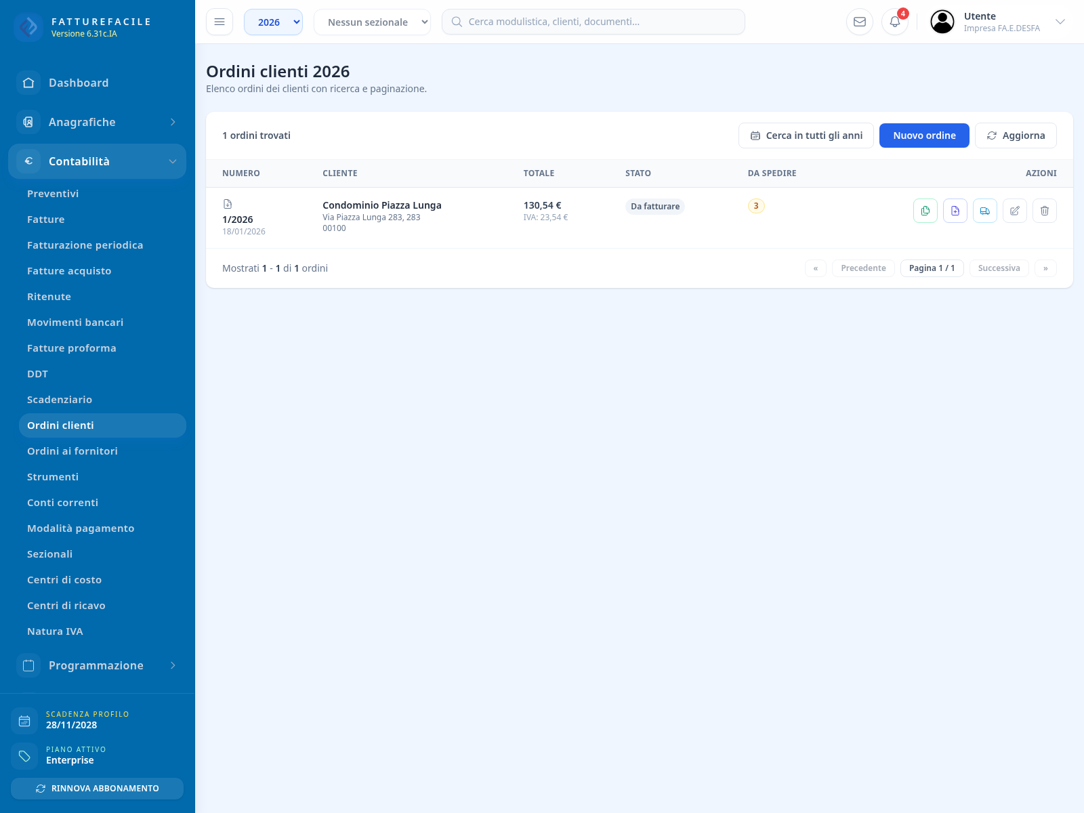The height and width of the screenshot is (813, 1084).
Task: Open Natura IVA
Action: tap(102, 631)
